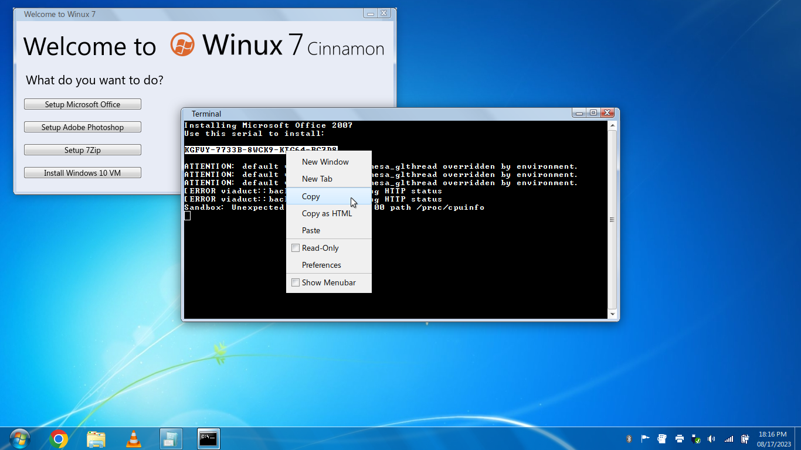Click the USB safely remove tray icon
This screenshot has height=450, width=801.
[x=696, y=438]
